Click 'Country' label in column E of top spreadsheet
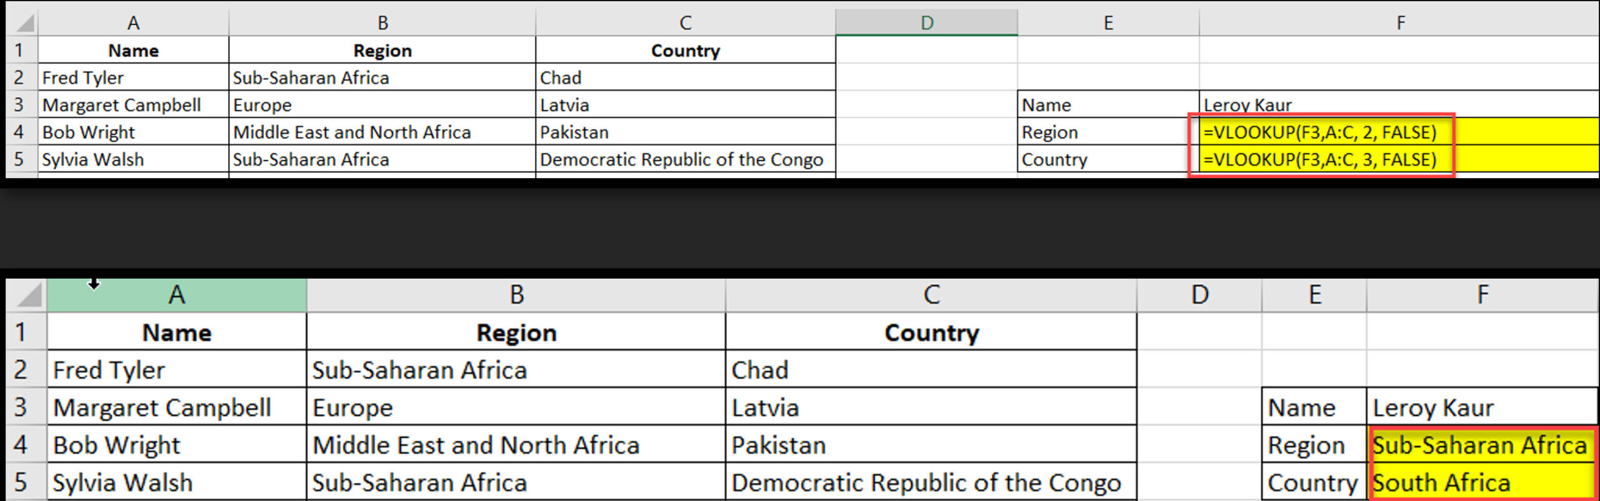 (1108, 159)
